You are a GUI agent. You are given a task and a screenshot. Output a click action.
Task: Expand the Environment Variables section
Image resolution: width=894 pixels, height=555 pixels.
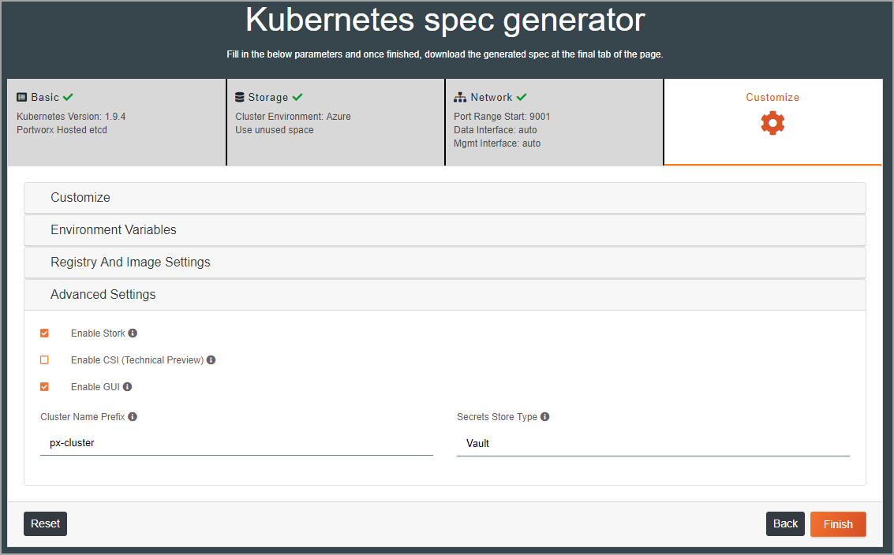coord(445,229)
